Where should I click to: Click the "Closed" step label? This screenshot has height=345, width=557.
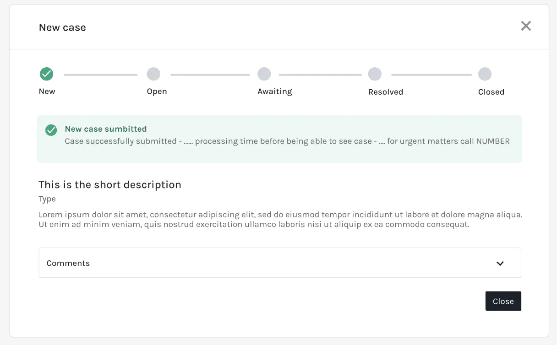pos(491,92)
